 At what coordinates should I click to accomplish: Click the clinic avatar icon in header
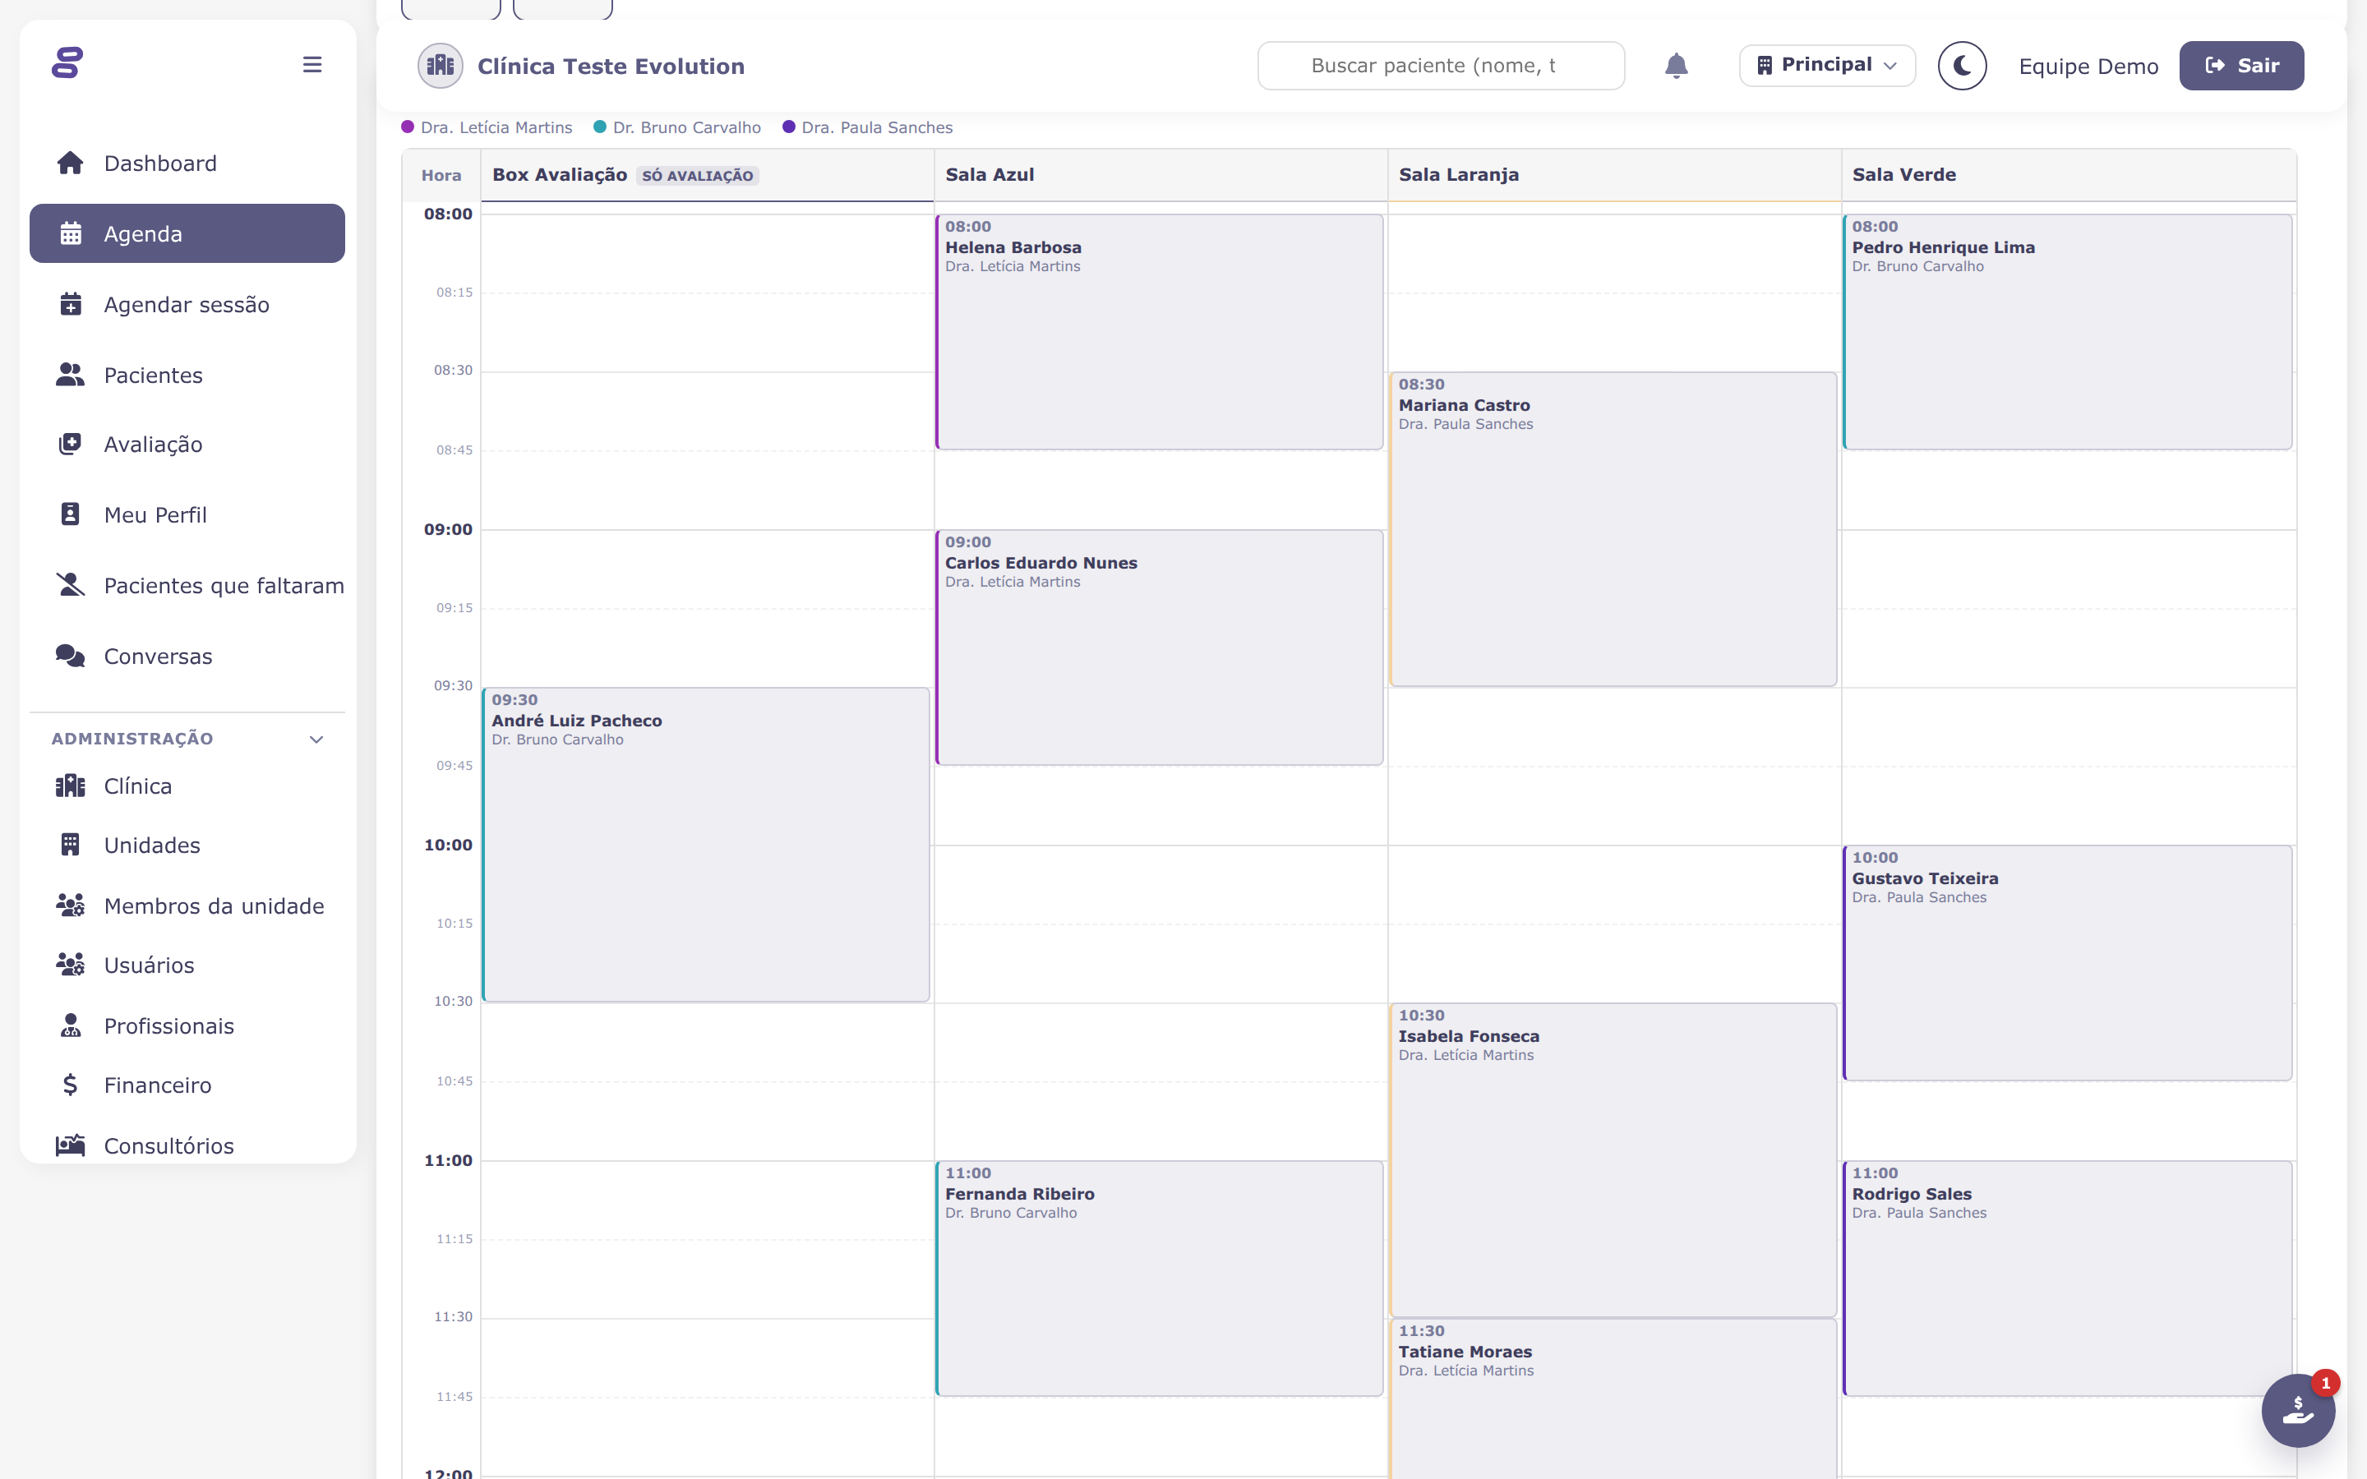[x=441, y=66]
